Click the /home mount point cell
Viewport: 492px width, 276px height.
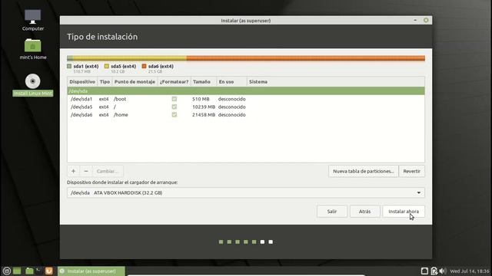tap(121, 115)
